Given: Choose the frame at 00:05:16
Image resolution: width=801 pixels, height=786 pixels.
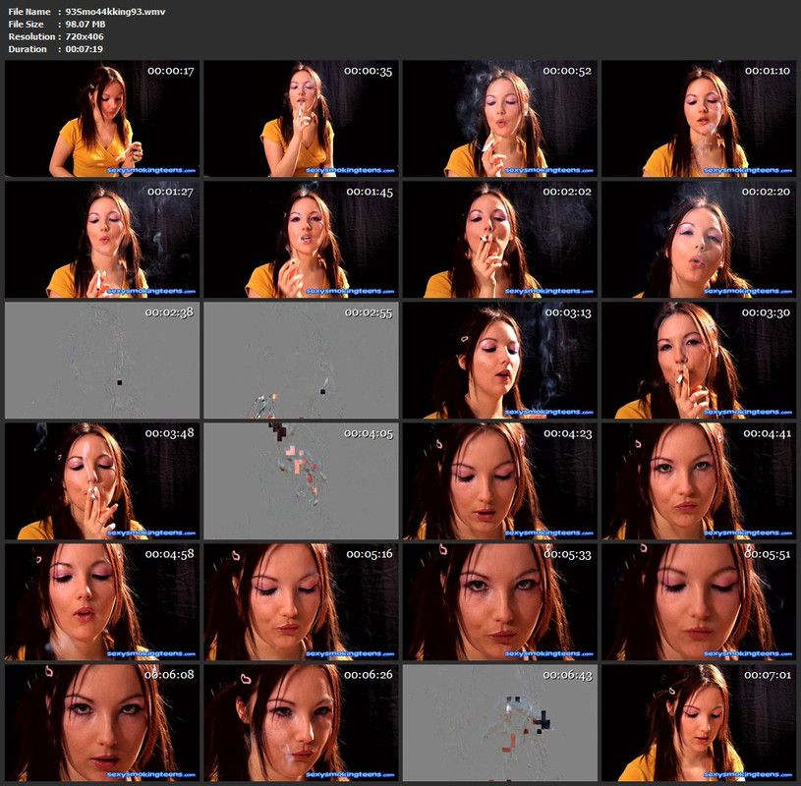Looking at the screenshot, I should (301, 601).
